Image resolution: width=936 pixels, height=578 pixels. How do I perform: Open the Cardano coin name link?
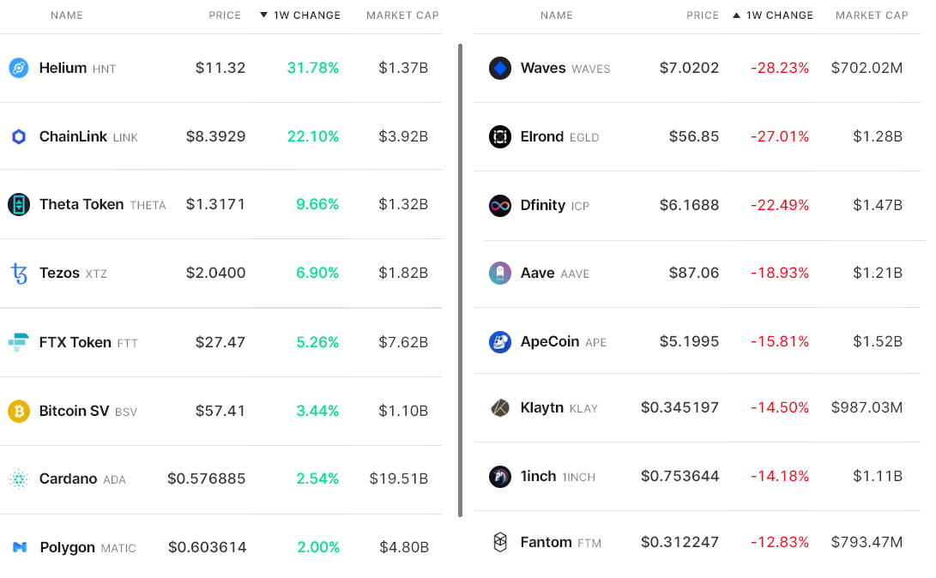click(68, 479)
